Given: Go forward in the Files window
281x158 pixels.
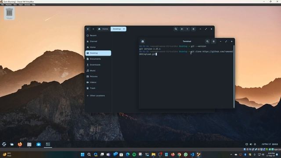Looking at the screenshot, I should point(93,29).
